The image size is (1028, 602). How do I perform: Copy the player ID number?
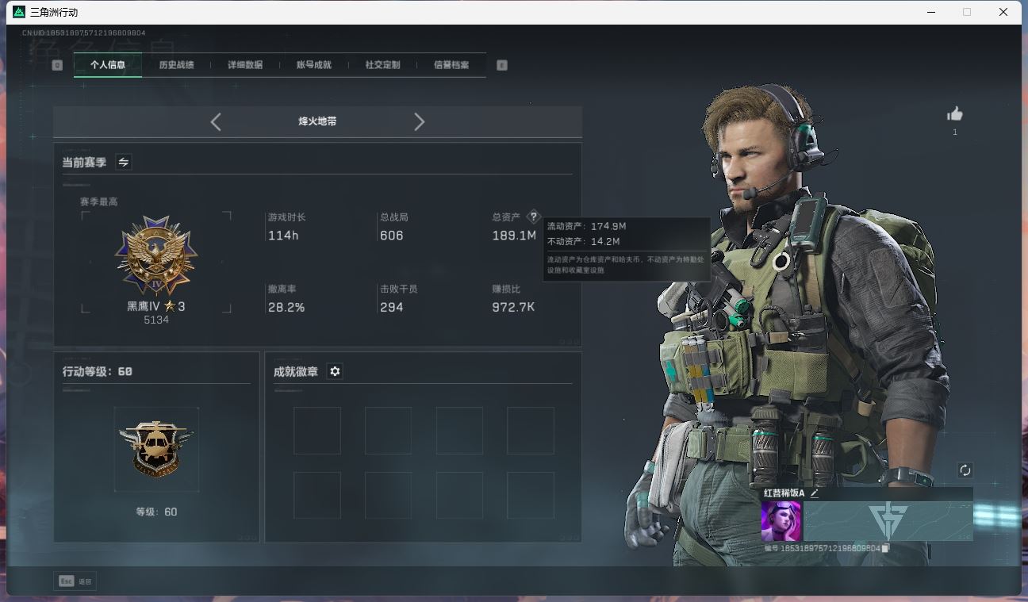tap(886, 548)
